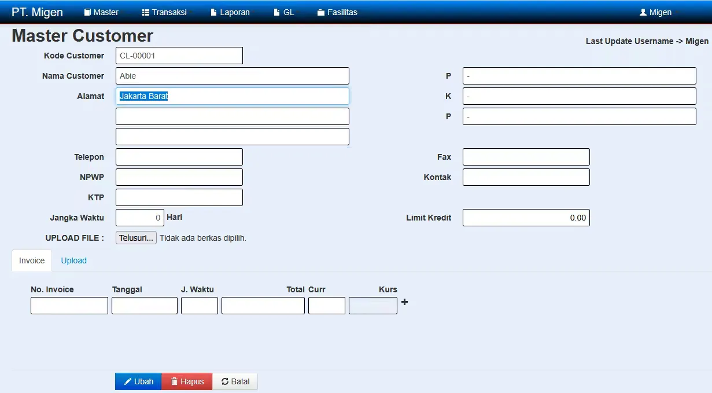Open the Migen user menu
Viewport: 712px width, 393px height.
(655, 12)
